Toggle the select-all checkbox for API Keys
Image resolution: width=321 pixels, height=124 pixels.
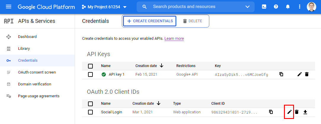pyautogui.click(x=90, y=66)
